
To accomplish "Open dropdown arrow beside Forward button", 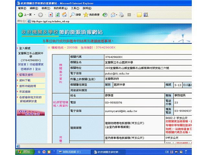I will (45, 15).
